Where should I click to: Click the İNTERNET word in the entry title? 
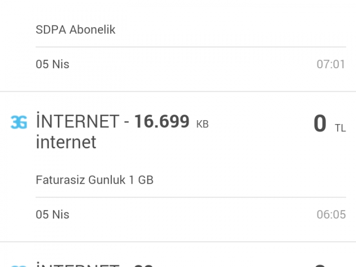tap(77, 121)
